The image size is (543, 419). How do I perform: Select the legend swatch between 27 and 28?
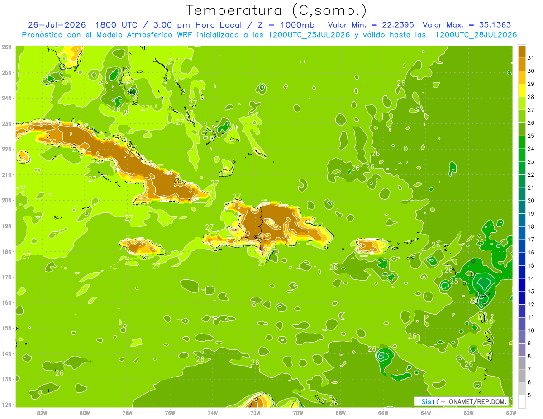[x=522, y=103]
